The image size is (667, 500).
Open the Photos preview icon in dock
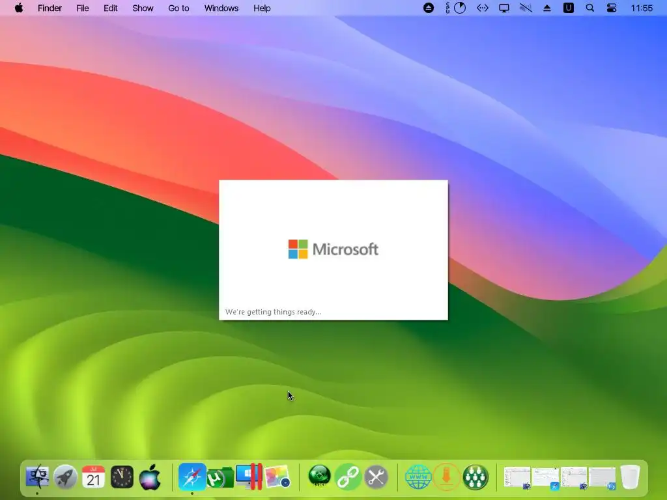click(x=277, y=477)
